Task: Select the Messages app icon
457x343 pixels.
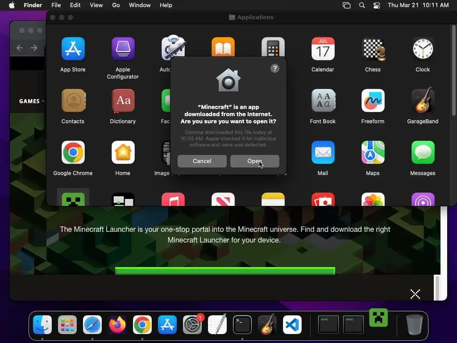Action: [423, 152]
